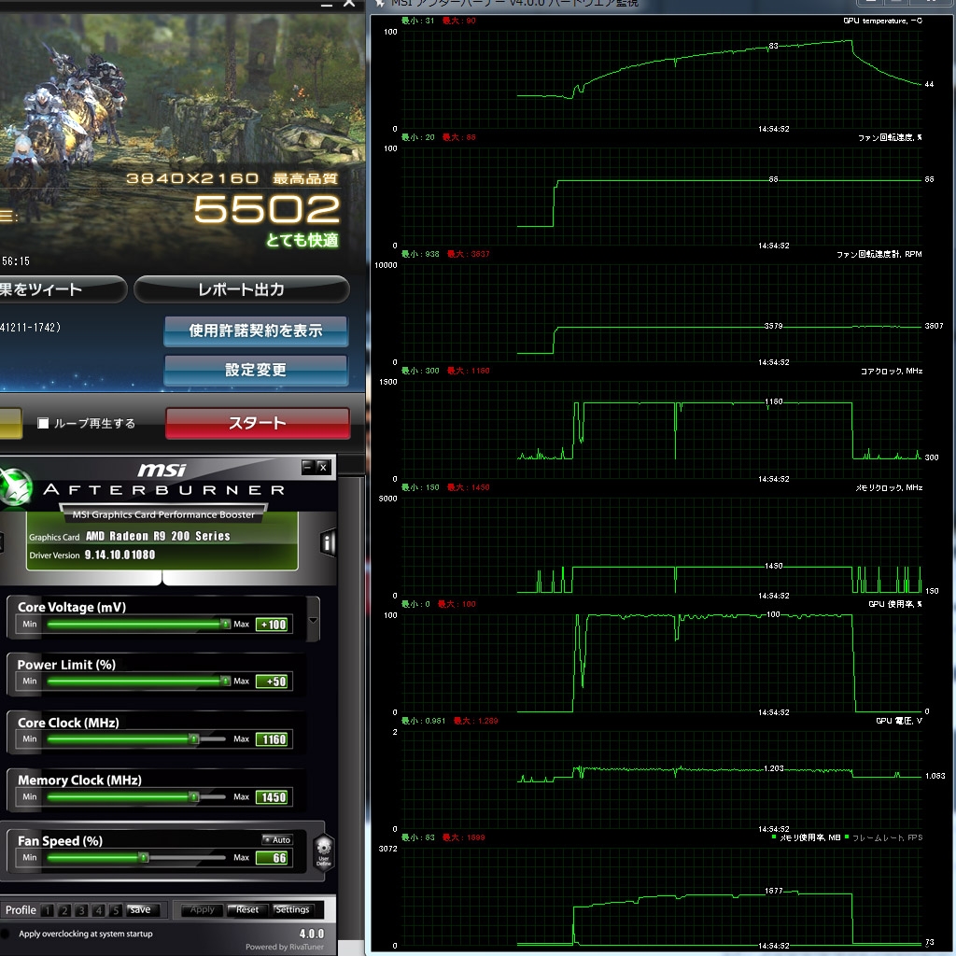Click the レポート出力 button
Viewport: 956px width, 956px height.
(x=242, y=289)
